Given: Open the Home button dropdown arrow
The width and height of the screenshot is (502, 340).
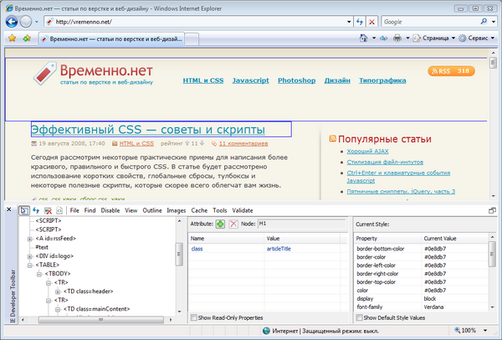Looking at the screenshot, I should pos(374,39).
